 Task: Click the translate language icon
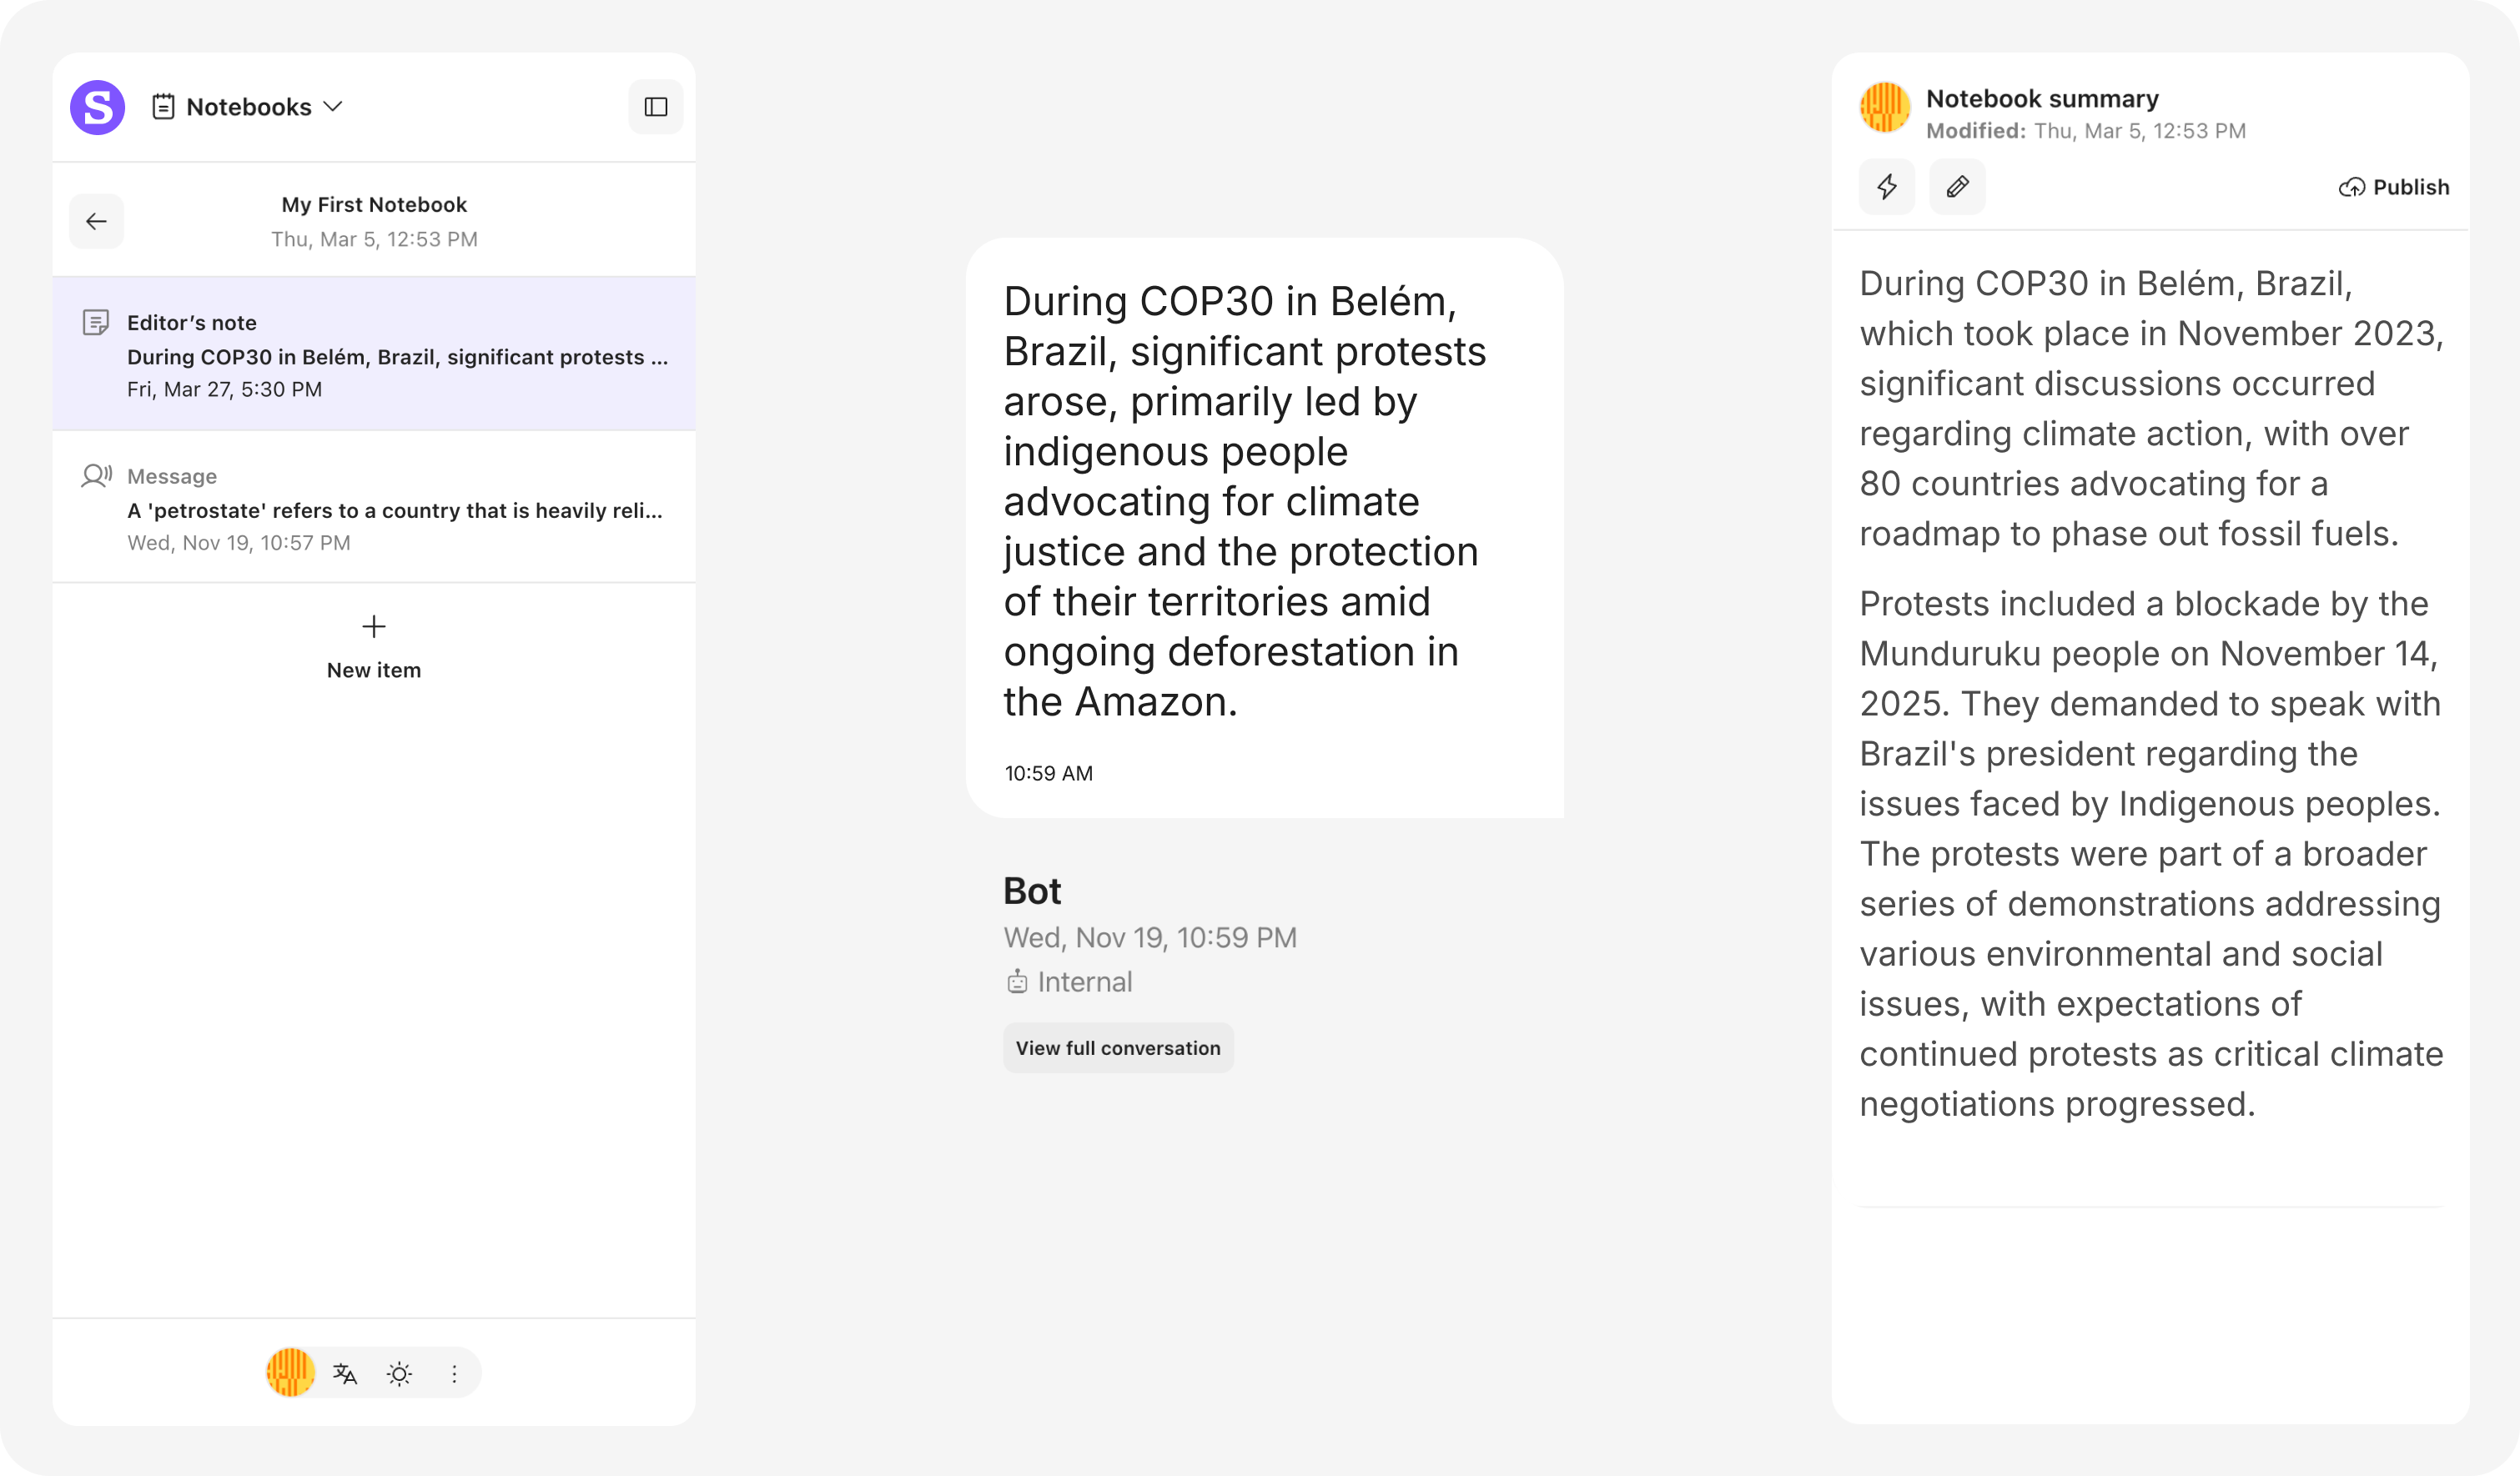[x=345, y=1373]
